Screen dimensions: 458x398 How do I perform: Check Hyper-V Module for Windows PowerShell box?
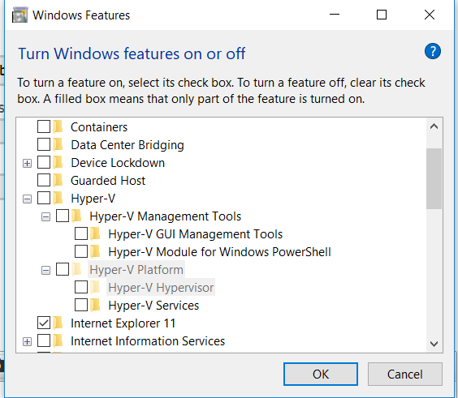81,251
